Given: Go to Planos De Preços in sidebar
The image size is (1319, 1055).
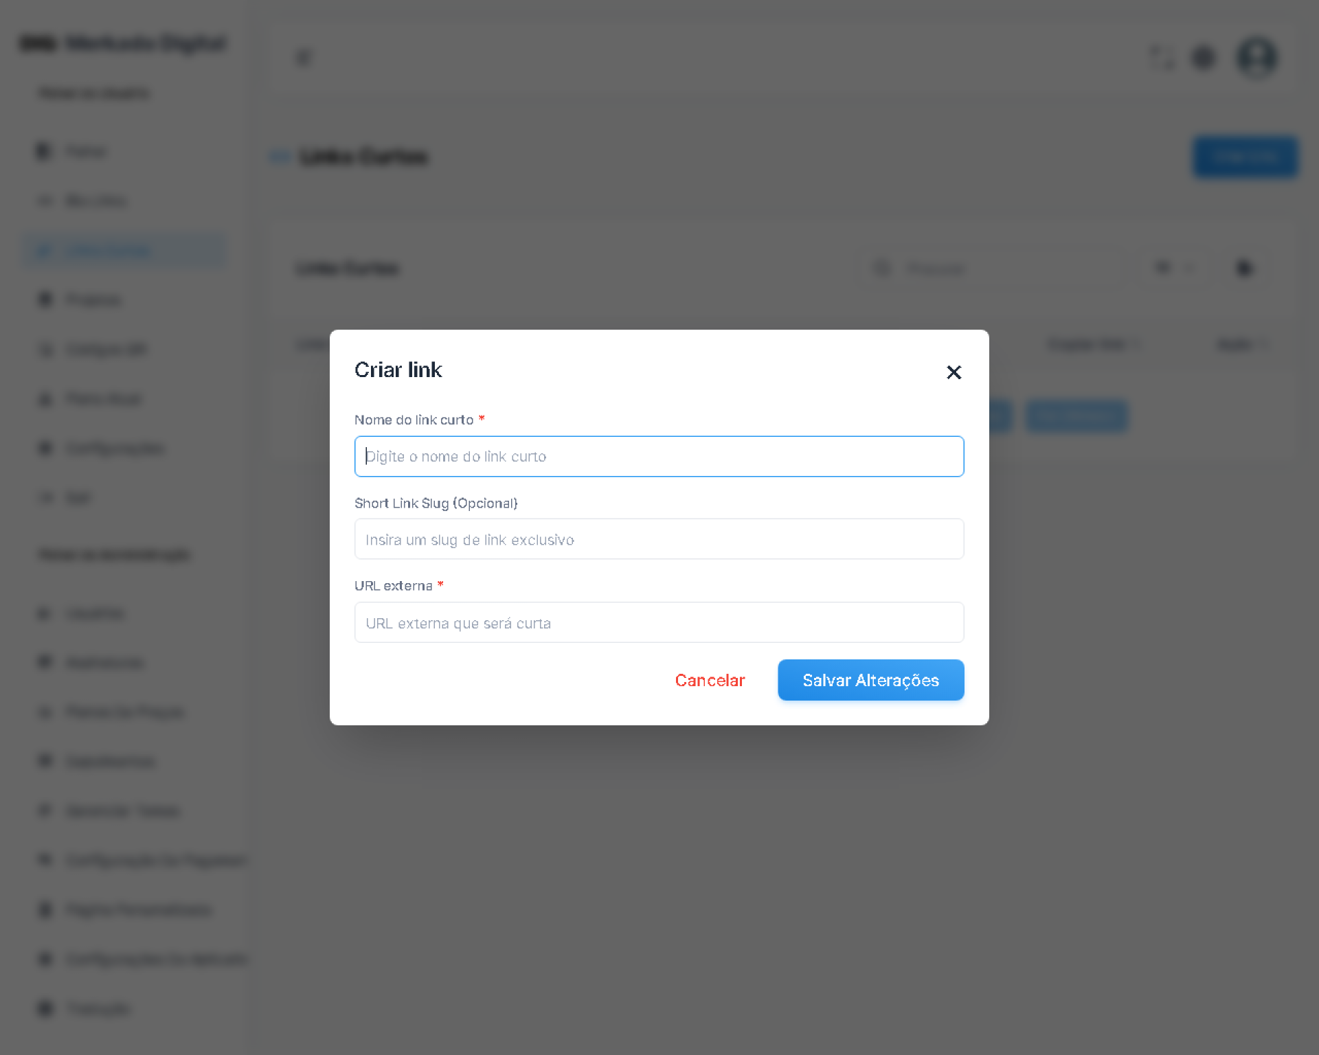Looking at the screenshot, I should [124, 712].
